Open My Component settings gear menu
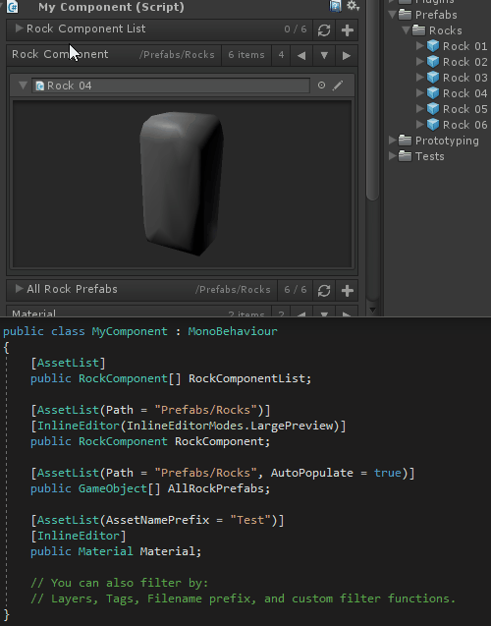Image resolution: width=491 pixels, height=626 pixels. pyautogui.click(x=353, y=6)
